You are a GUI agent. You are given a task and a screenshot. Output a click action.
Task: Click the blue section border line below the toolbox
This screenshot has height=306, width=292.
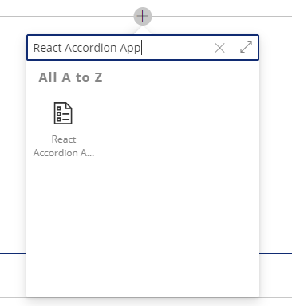(275, 253)
